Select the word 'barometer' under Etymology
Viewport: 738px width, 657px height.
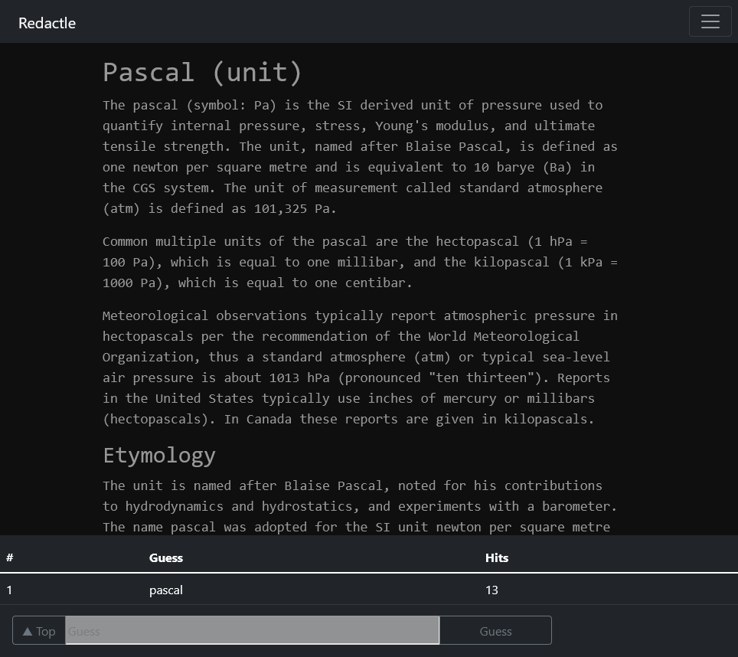click(x=579, y=506)
